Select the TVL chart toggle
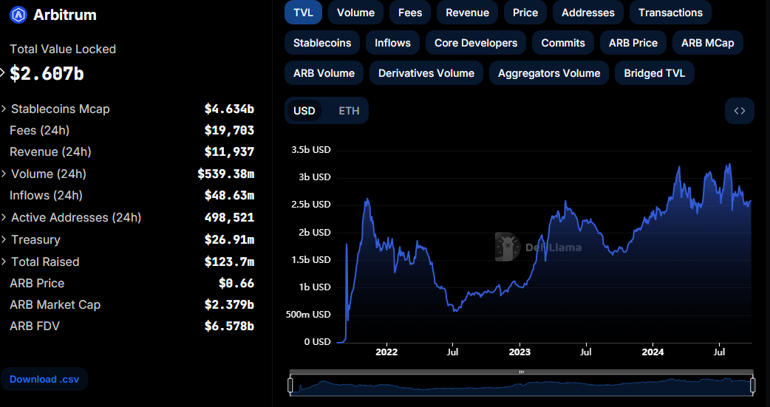The height and width of the screenshot is (407, 770). (x=303, y=13)
